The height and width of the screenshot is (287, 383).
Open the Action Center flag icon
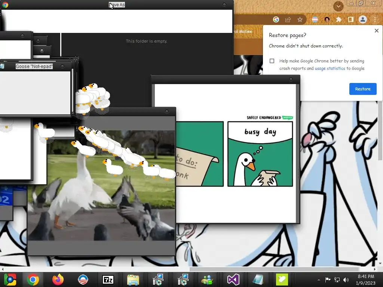328,280
